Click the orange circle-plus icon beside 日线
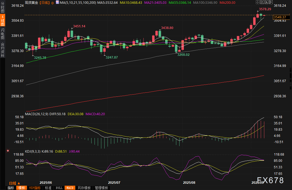292x190 pixels. (52, 3)
